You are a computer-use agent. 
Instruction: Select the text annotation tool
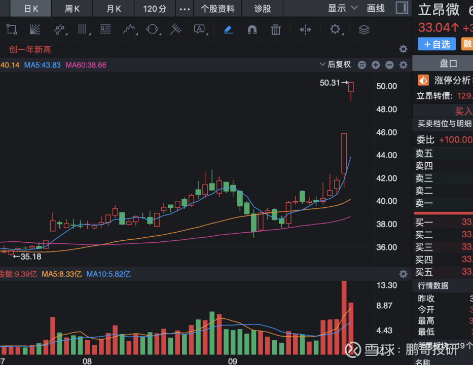(200, 29)
